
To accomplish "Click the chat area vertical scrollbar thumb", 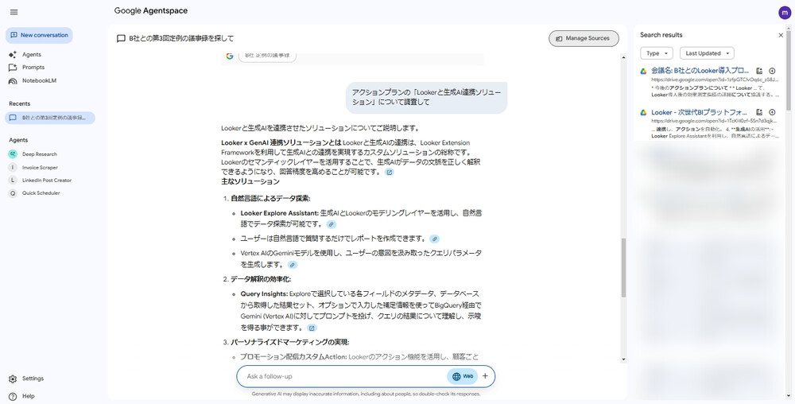I will tap(623, 267).
